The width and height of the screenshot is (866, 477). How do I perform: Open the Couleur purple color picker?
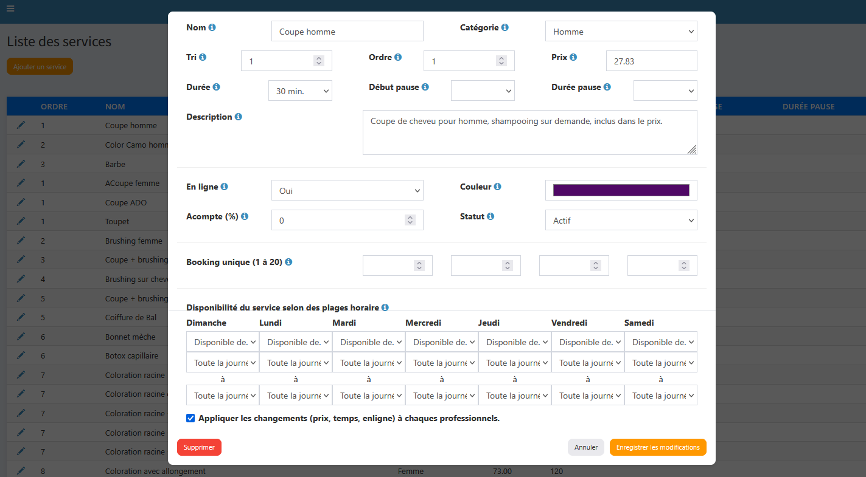621,190
